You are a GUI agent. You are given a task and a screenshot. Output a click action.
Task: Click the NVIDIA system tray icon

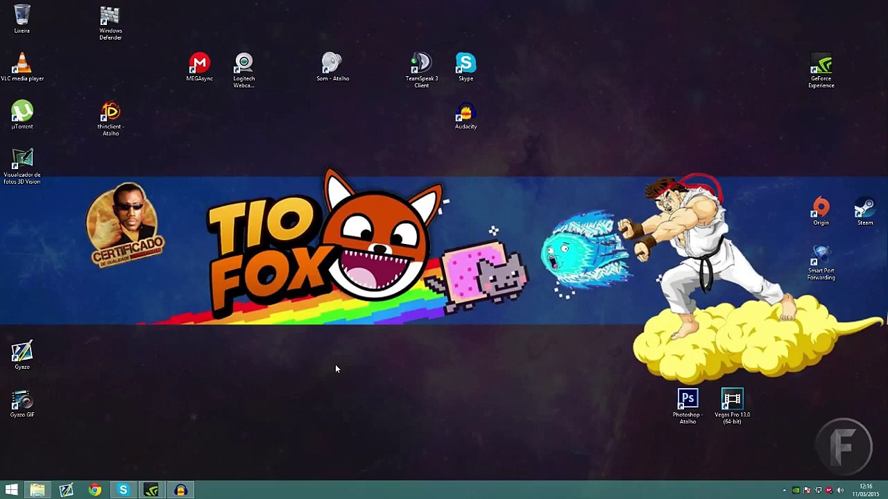(x=796, y=491)
